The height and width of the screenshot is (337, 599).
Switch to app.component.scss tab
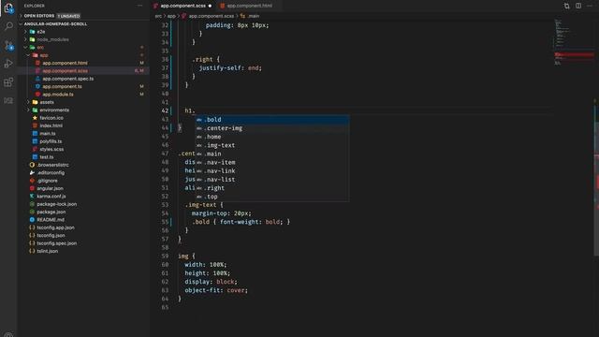pyautogui.click(x=183, y=6)
